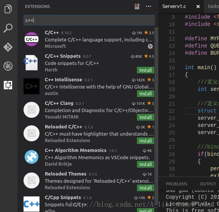Click publisher name David Brötje
The width and height of the screenshot is (219, 212).
click(58, 164)
